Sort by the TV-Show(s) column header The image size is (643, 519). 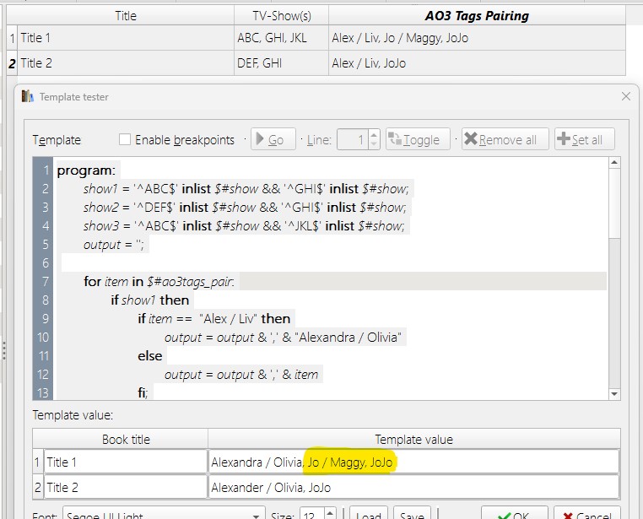tap(281, 15)
